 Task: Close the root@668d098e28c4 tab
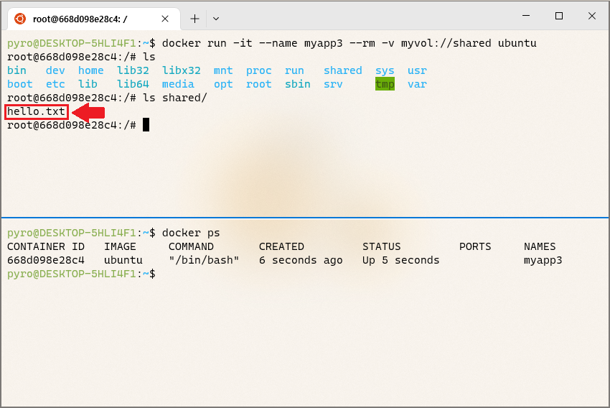pos(165,19)
